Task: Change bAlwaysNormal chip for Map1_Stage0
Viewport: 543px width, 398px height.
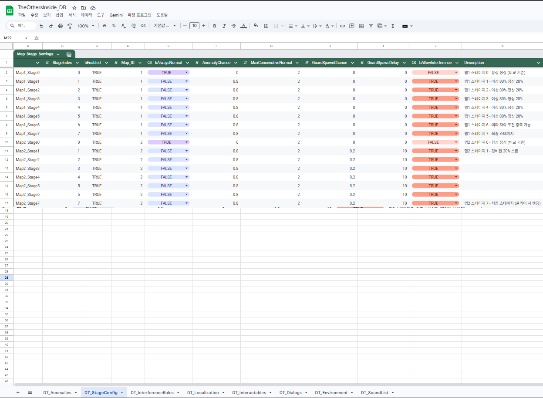Action: pyautogui.click(x=169, y=73)
